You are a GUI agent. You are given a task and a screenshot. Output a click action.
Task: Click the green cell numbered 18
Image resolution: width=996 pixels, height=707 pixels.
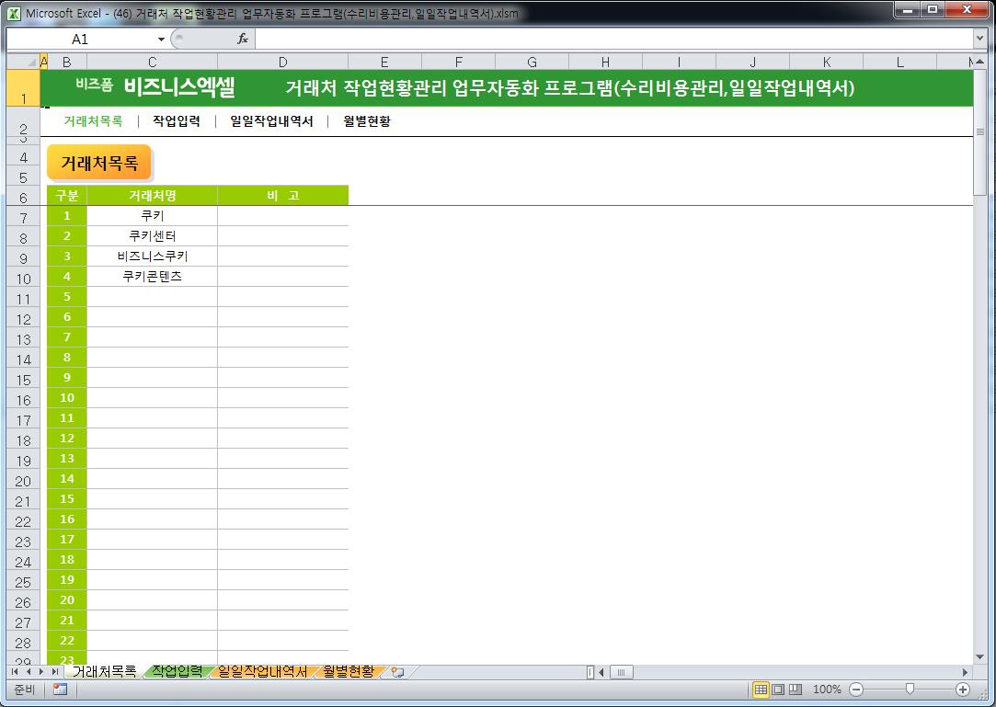click(x=67, y=560)
